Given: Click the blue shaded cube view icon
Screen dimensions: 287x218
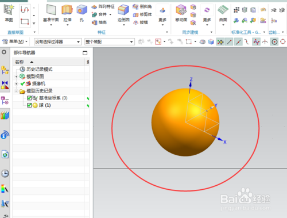Looking at the screenshot, I should point(211,41).
